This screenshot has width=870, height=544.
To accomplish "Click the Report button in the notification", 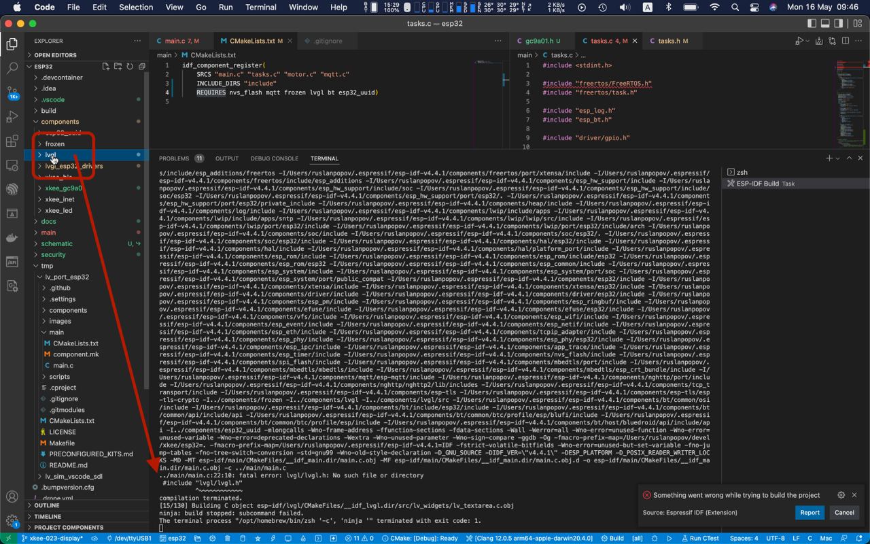I will click(x=810, y=513).
